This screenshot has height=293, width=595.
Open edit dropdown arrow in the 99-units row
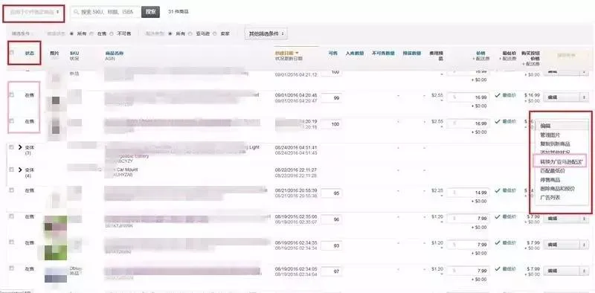point(584,97)
